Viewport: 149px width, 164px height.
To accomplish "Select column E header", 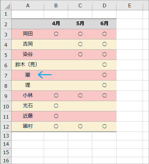I will click(129, 6).
